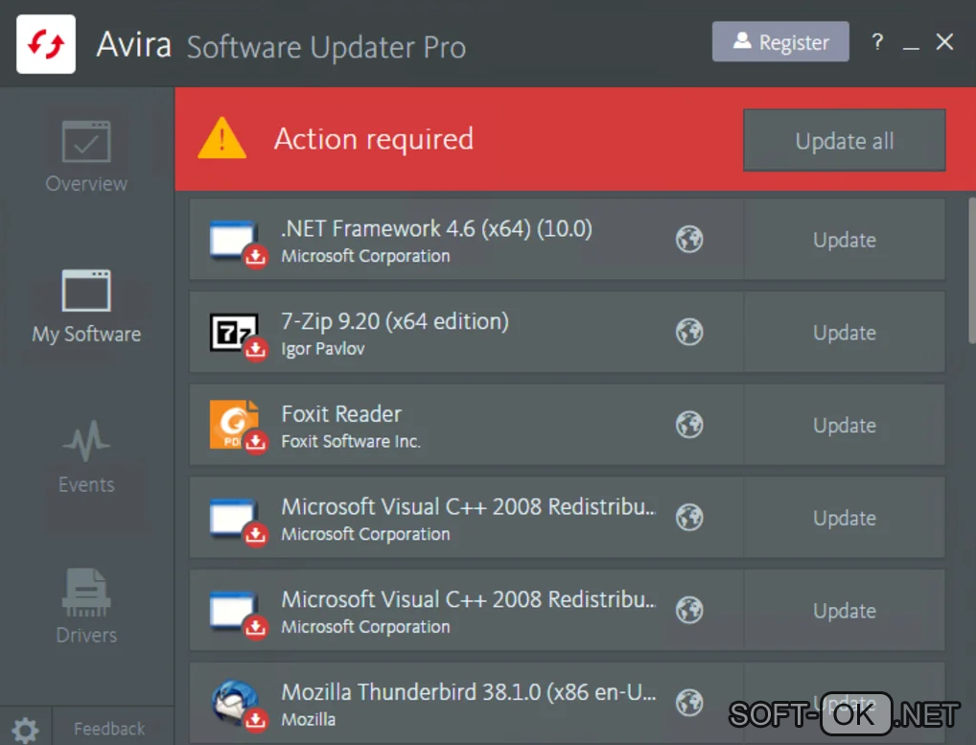
Task: Click the software list vertical scrollbar
Action: pyautogui.click(x=971, y=269)
